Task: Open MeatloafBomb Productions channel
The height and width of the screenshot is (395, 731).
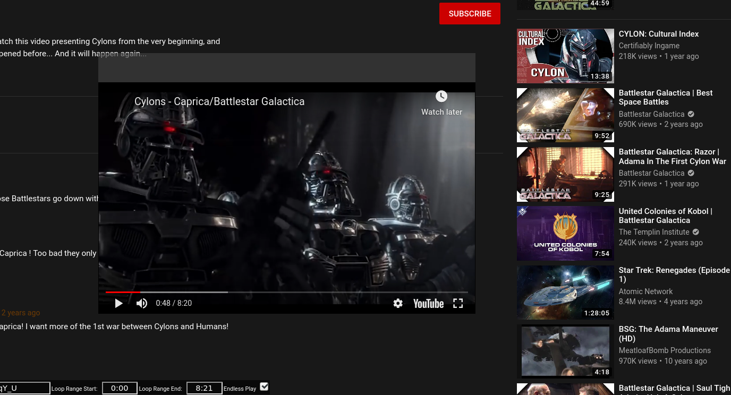Action: point(665,350)
